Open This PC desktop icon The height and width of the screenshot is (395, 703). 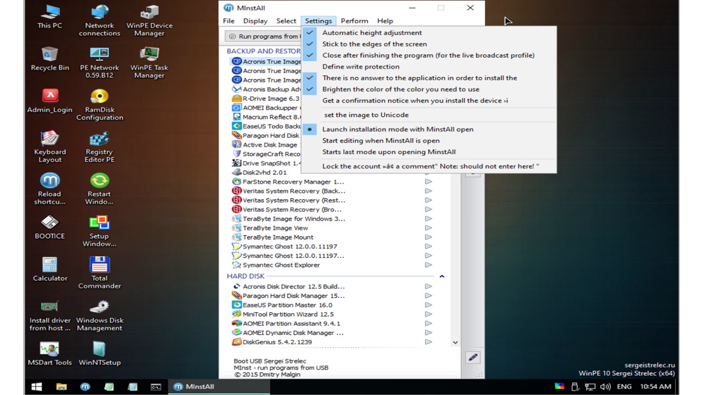tap(50, 16)
